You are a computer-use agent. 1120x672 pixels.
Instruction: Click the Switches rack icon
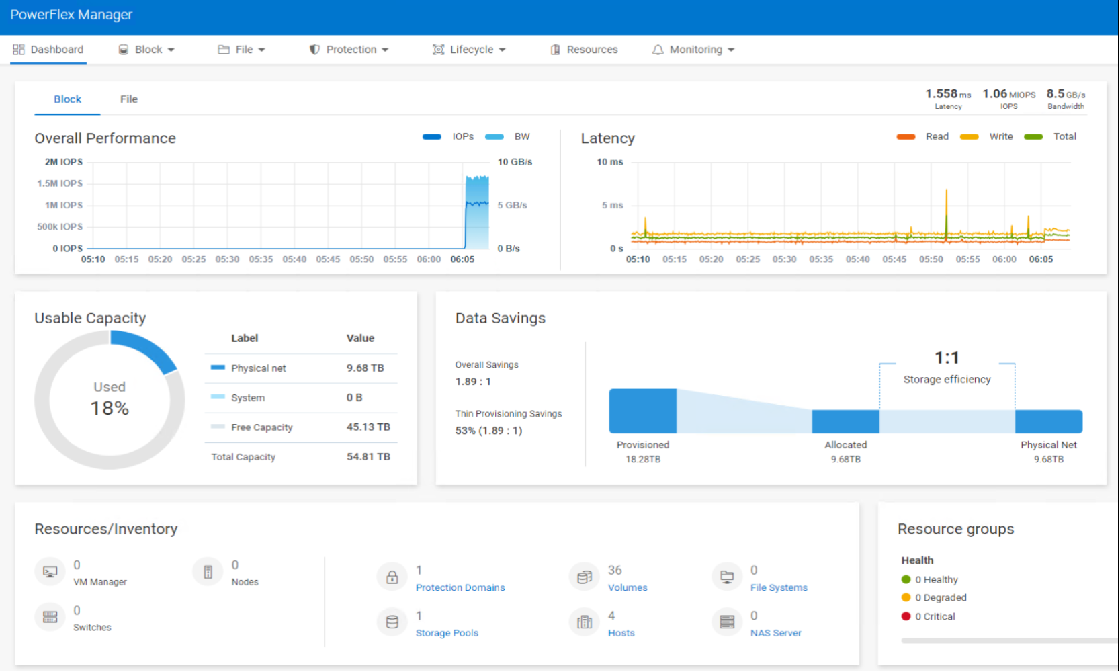(50, 618)
